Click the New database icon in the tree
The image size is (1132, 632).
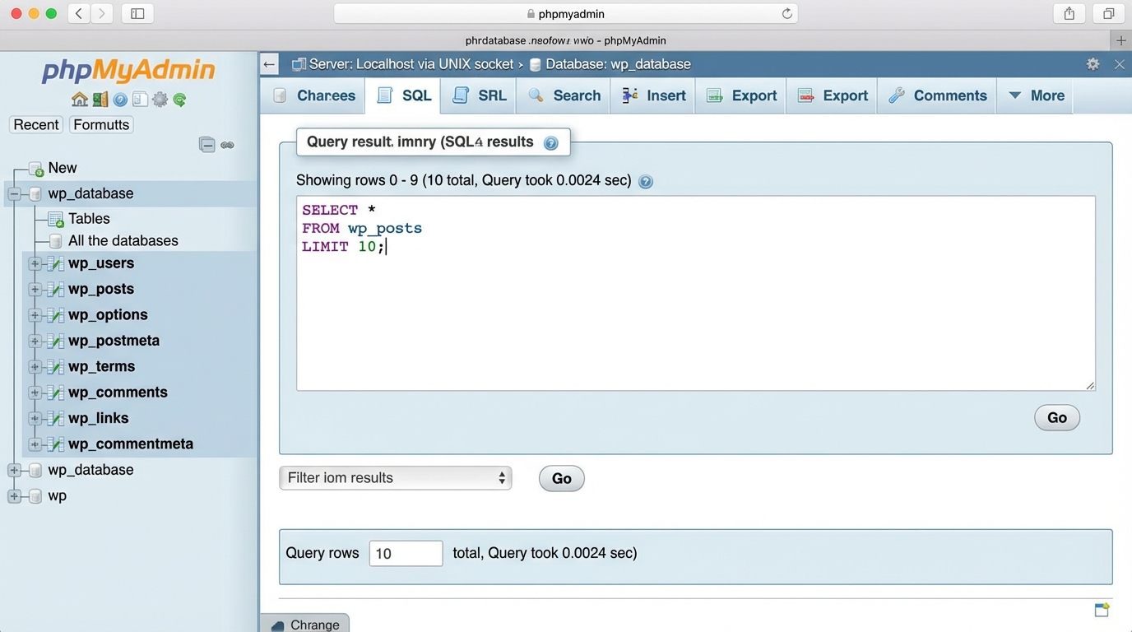pyautogui.click(x=37, y=167)
